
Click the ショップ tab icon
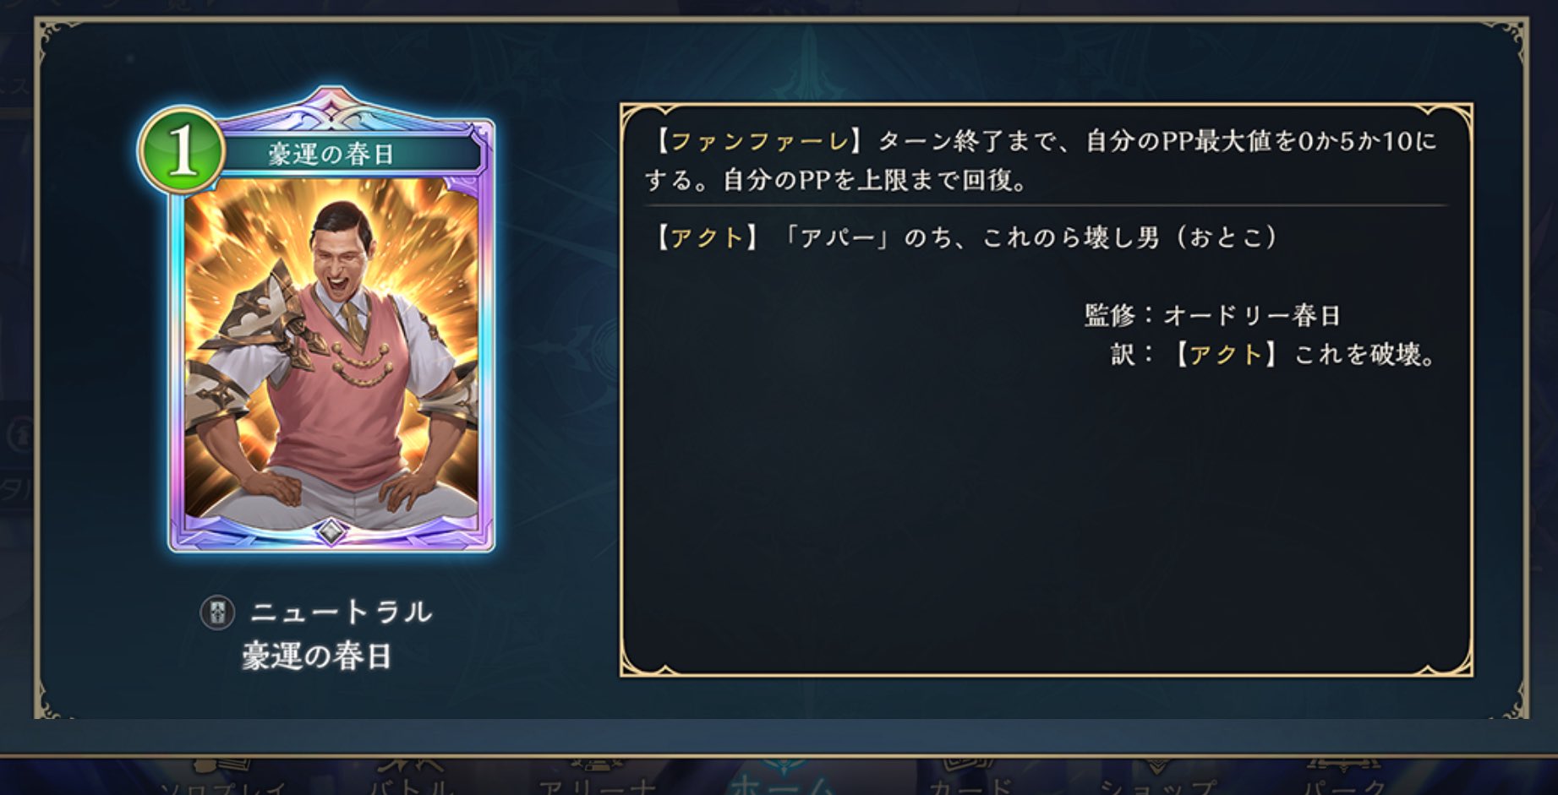tap(1156, 765)
